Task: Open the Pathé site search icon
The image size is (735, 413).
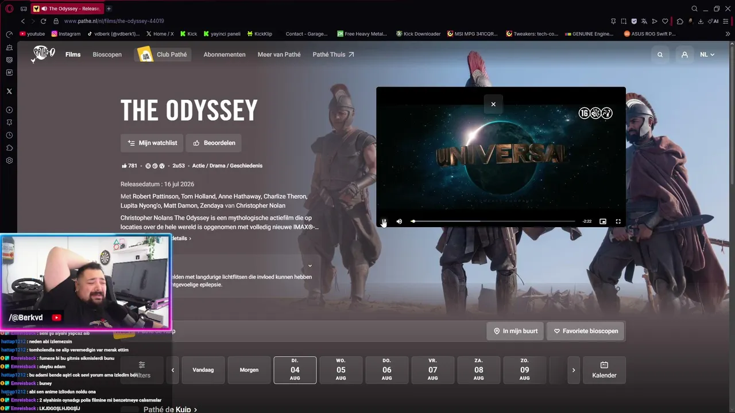Action: (x=660, y=54)
